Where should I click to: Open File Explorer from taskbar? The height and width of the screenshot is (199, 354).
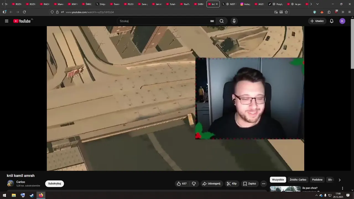click(14, 195)
